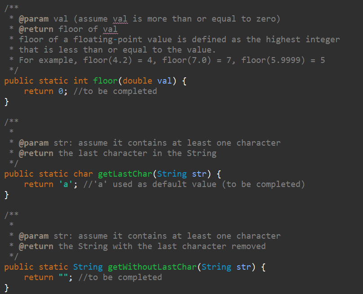This screenshot has width=363, height=294.
Task: Click 'return 0;' statement in floor method
Action: (x=46, y=91)
